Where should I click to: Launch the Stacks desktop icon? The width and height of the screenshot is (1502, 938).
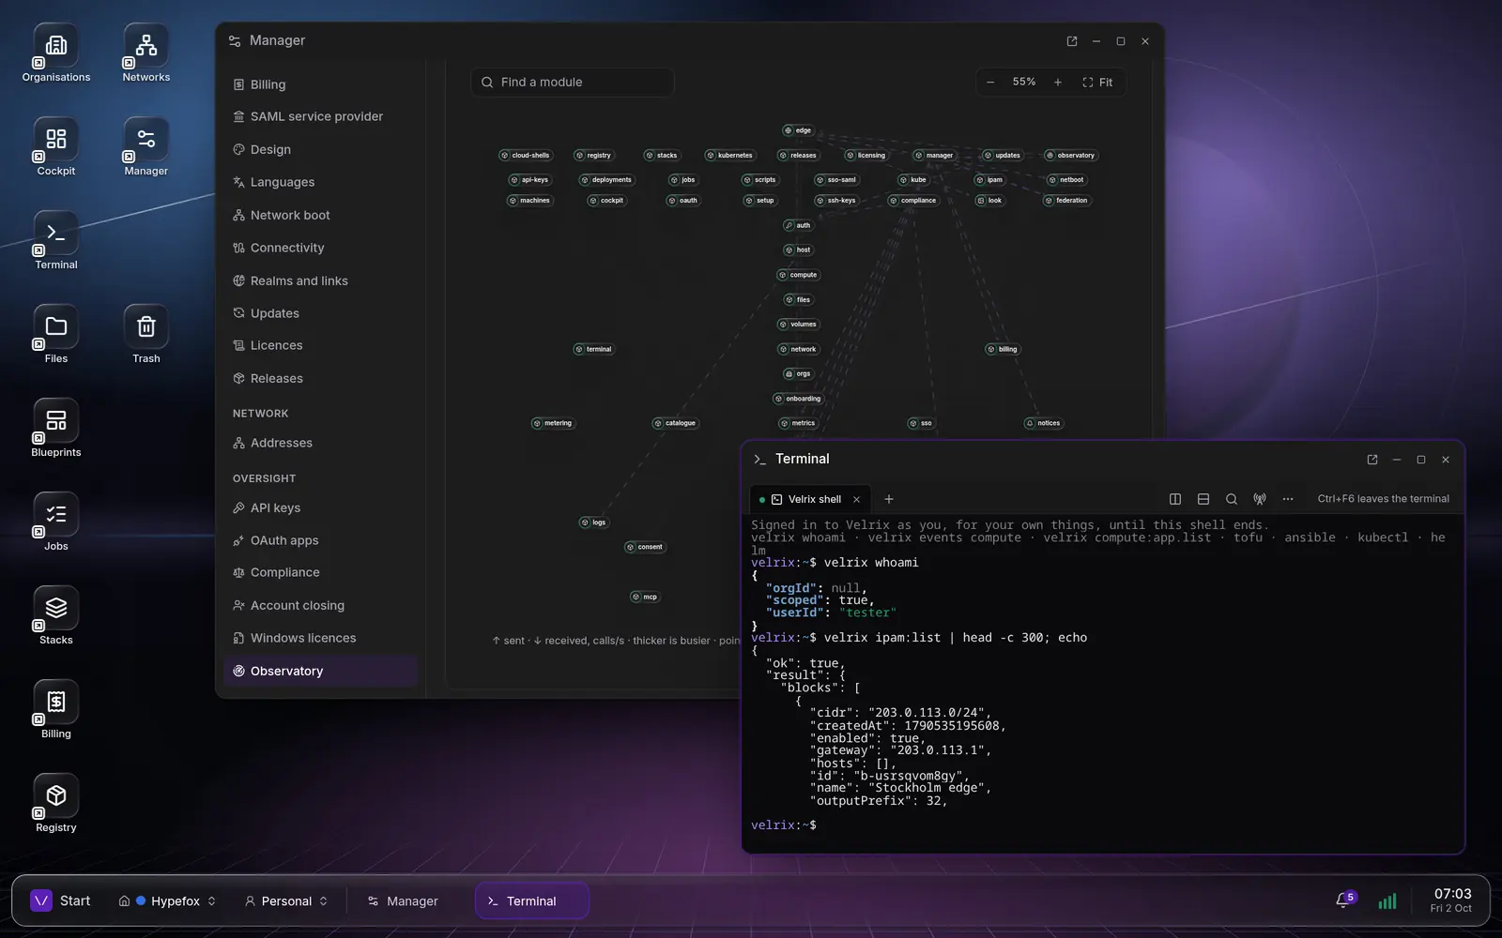pos(56,616)
